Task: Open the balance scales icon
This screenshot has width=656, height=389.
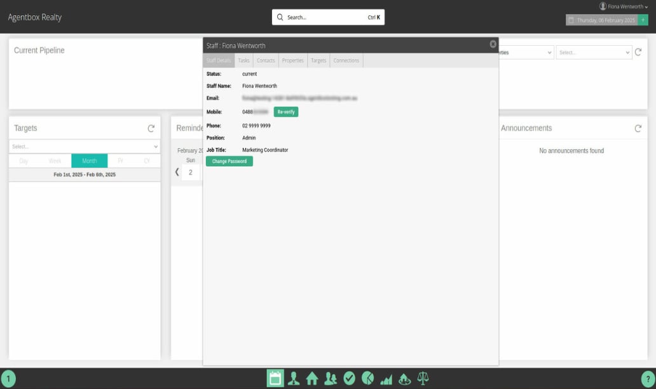Action: [423, 379]
